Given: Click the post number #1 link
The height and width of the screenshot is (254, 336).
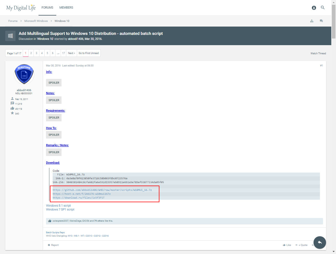Looking at the screenshot, I should [x=321, y=66].
